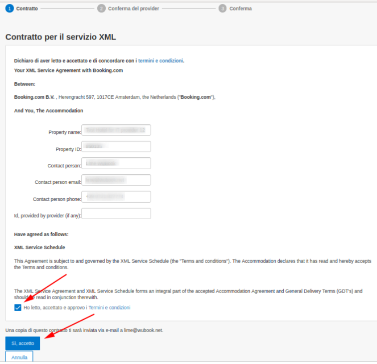Click the XML Service Schedule heading

click(39, 248)
